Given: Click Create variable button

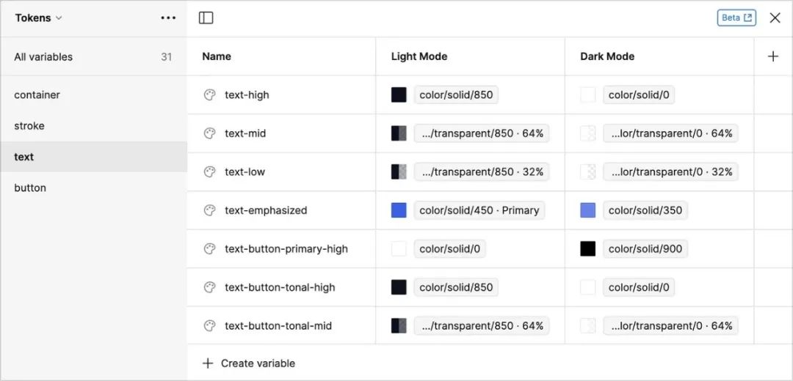Looking at the screenshot, I should 249,363.
